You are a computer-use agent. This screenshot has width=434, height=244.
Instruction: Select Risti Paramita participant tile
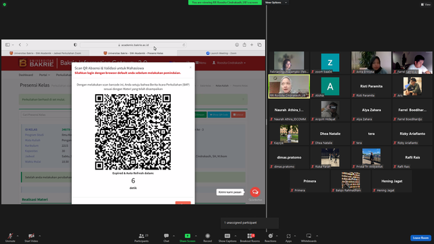(371, 86)
